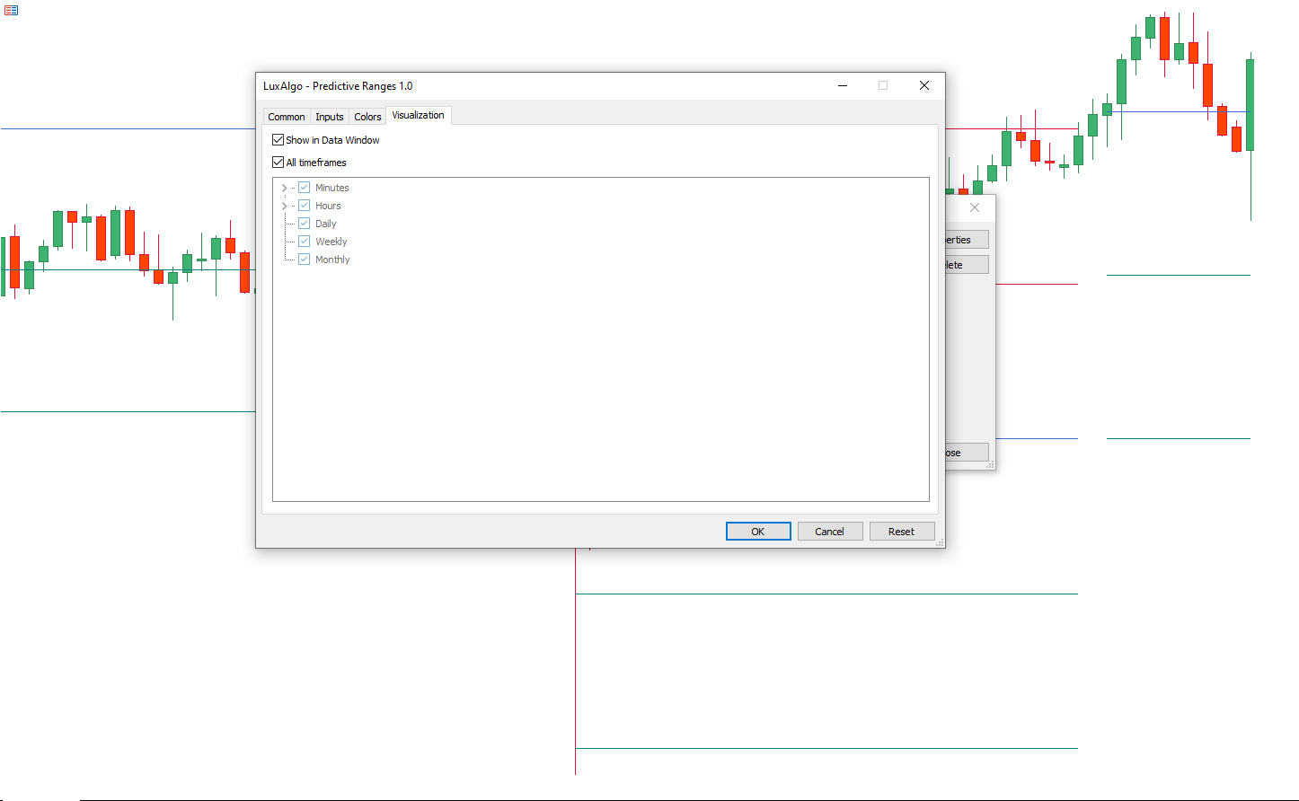
Task: Click the small icon in top-left chart corner
Action: click(11, 11)
